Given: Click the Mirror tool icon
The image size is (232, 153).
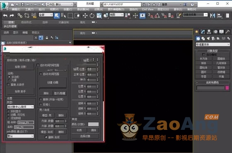Looking at the screenshot, I should (x=213, y=16).
